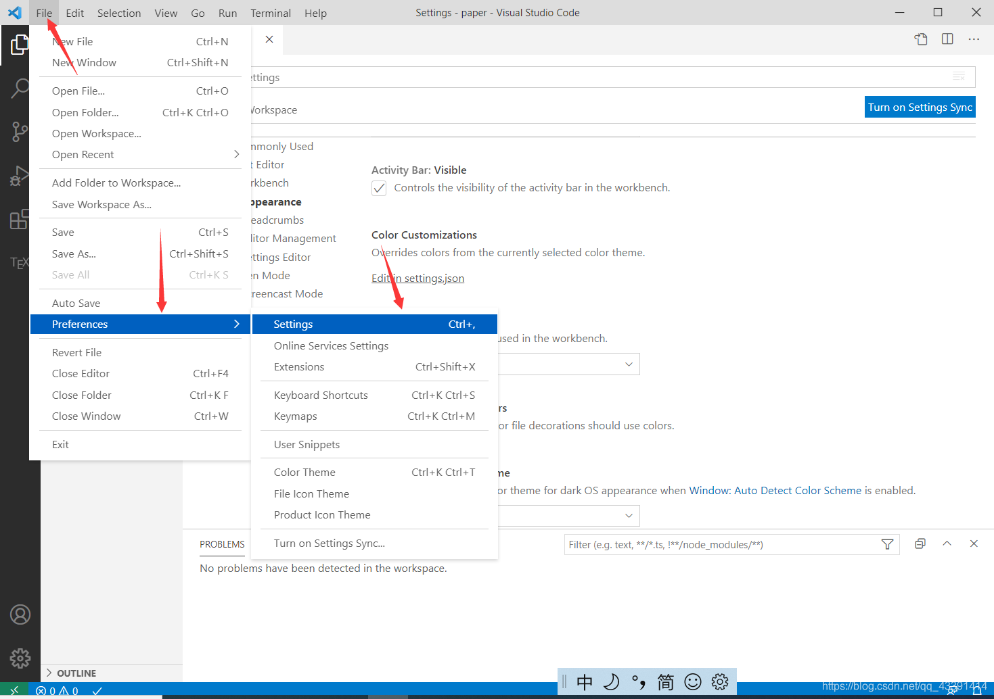Expand the Preferences submenu arrow
Viewport: 994px width, 699px height.
point(236,324)
